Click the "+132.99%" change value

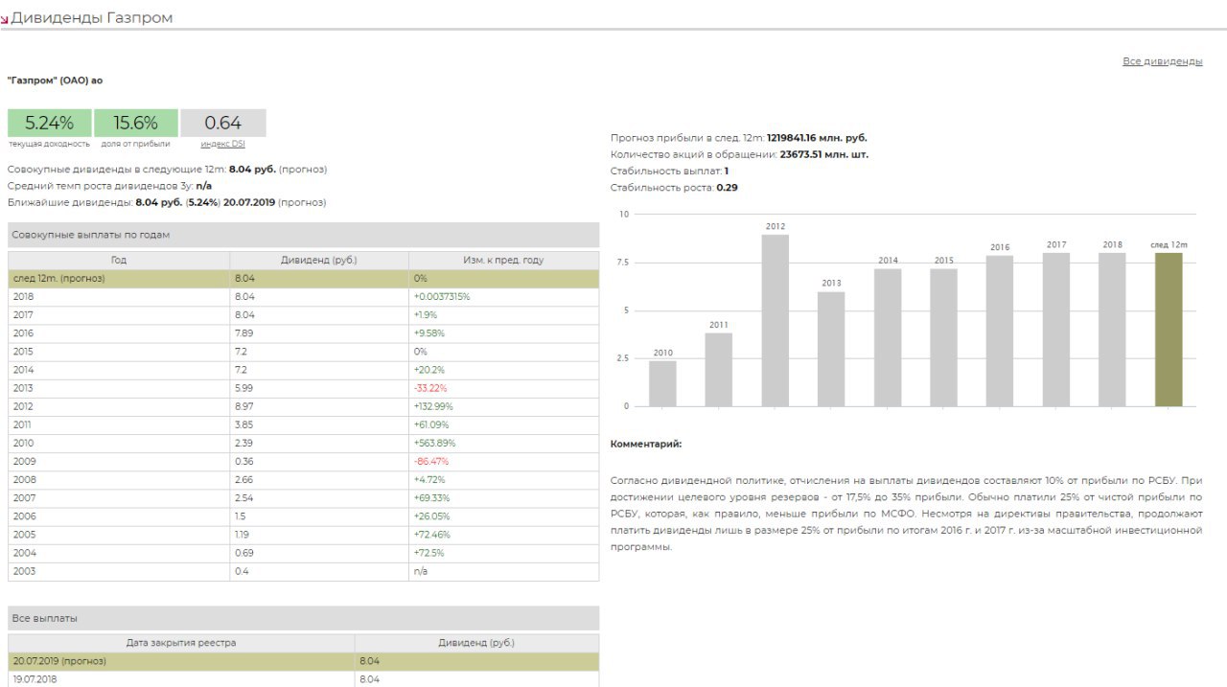coord(433,406)
